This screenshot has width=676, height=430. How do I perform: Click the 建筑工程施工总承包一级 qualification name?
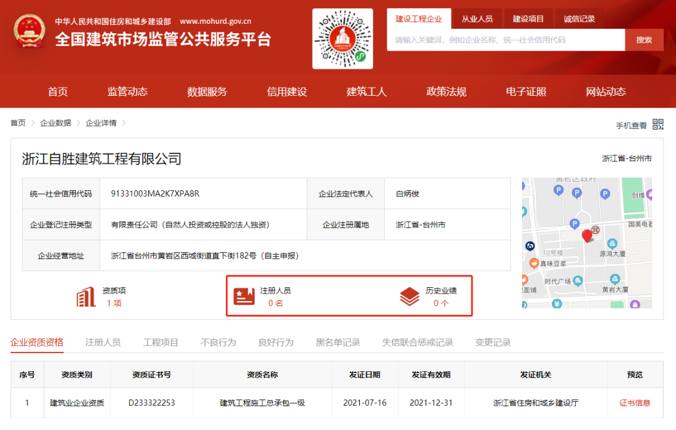point(262,403)
